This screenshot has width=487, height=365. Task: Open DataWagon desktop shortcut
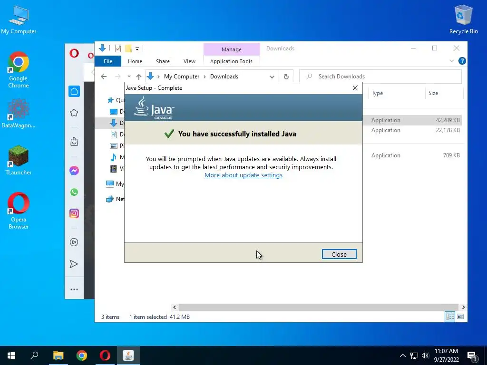click(19, 114)
